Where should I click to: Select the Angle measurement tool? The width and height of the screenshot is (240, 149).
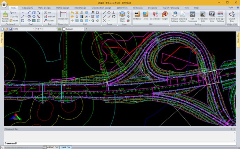(165, 16)
